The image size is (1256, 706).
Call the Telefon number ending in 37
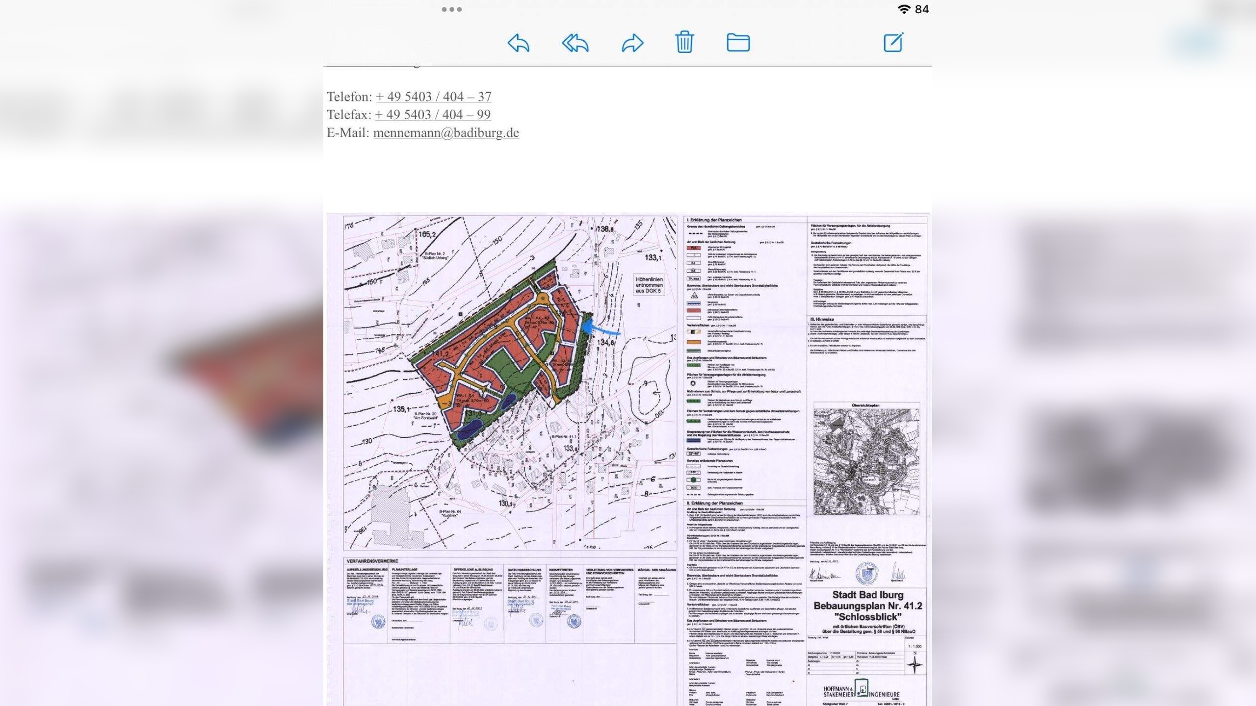click(434, 97)
